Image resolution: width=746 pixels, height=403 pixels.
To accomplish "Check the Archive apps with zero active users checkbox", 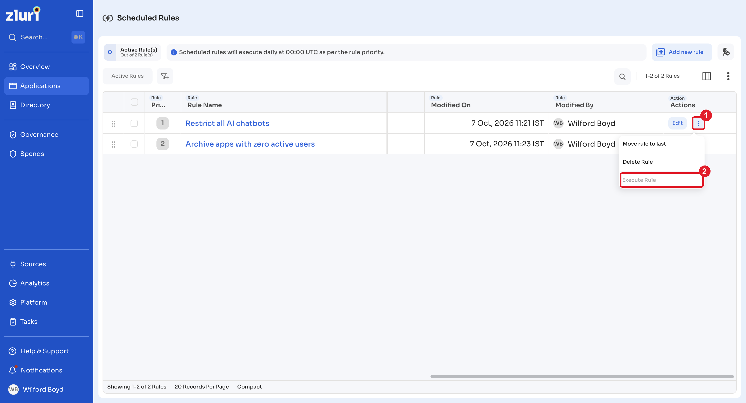I will (x=134, y=144).
